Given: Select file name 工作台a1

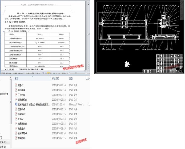Looking at the screenshot, I should pos(22,95).
